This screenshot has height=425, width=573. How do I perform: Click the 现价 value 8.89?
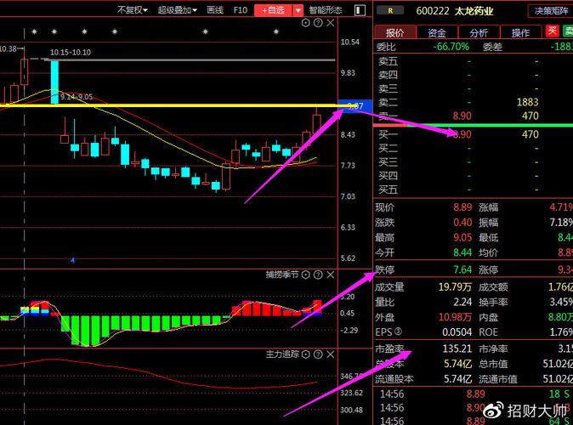pos(462,207)
